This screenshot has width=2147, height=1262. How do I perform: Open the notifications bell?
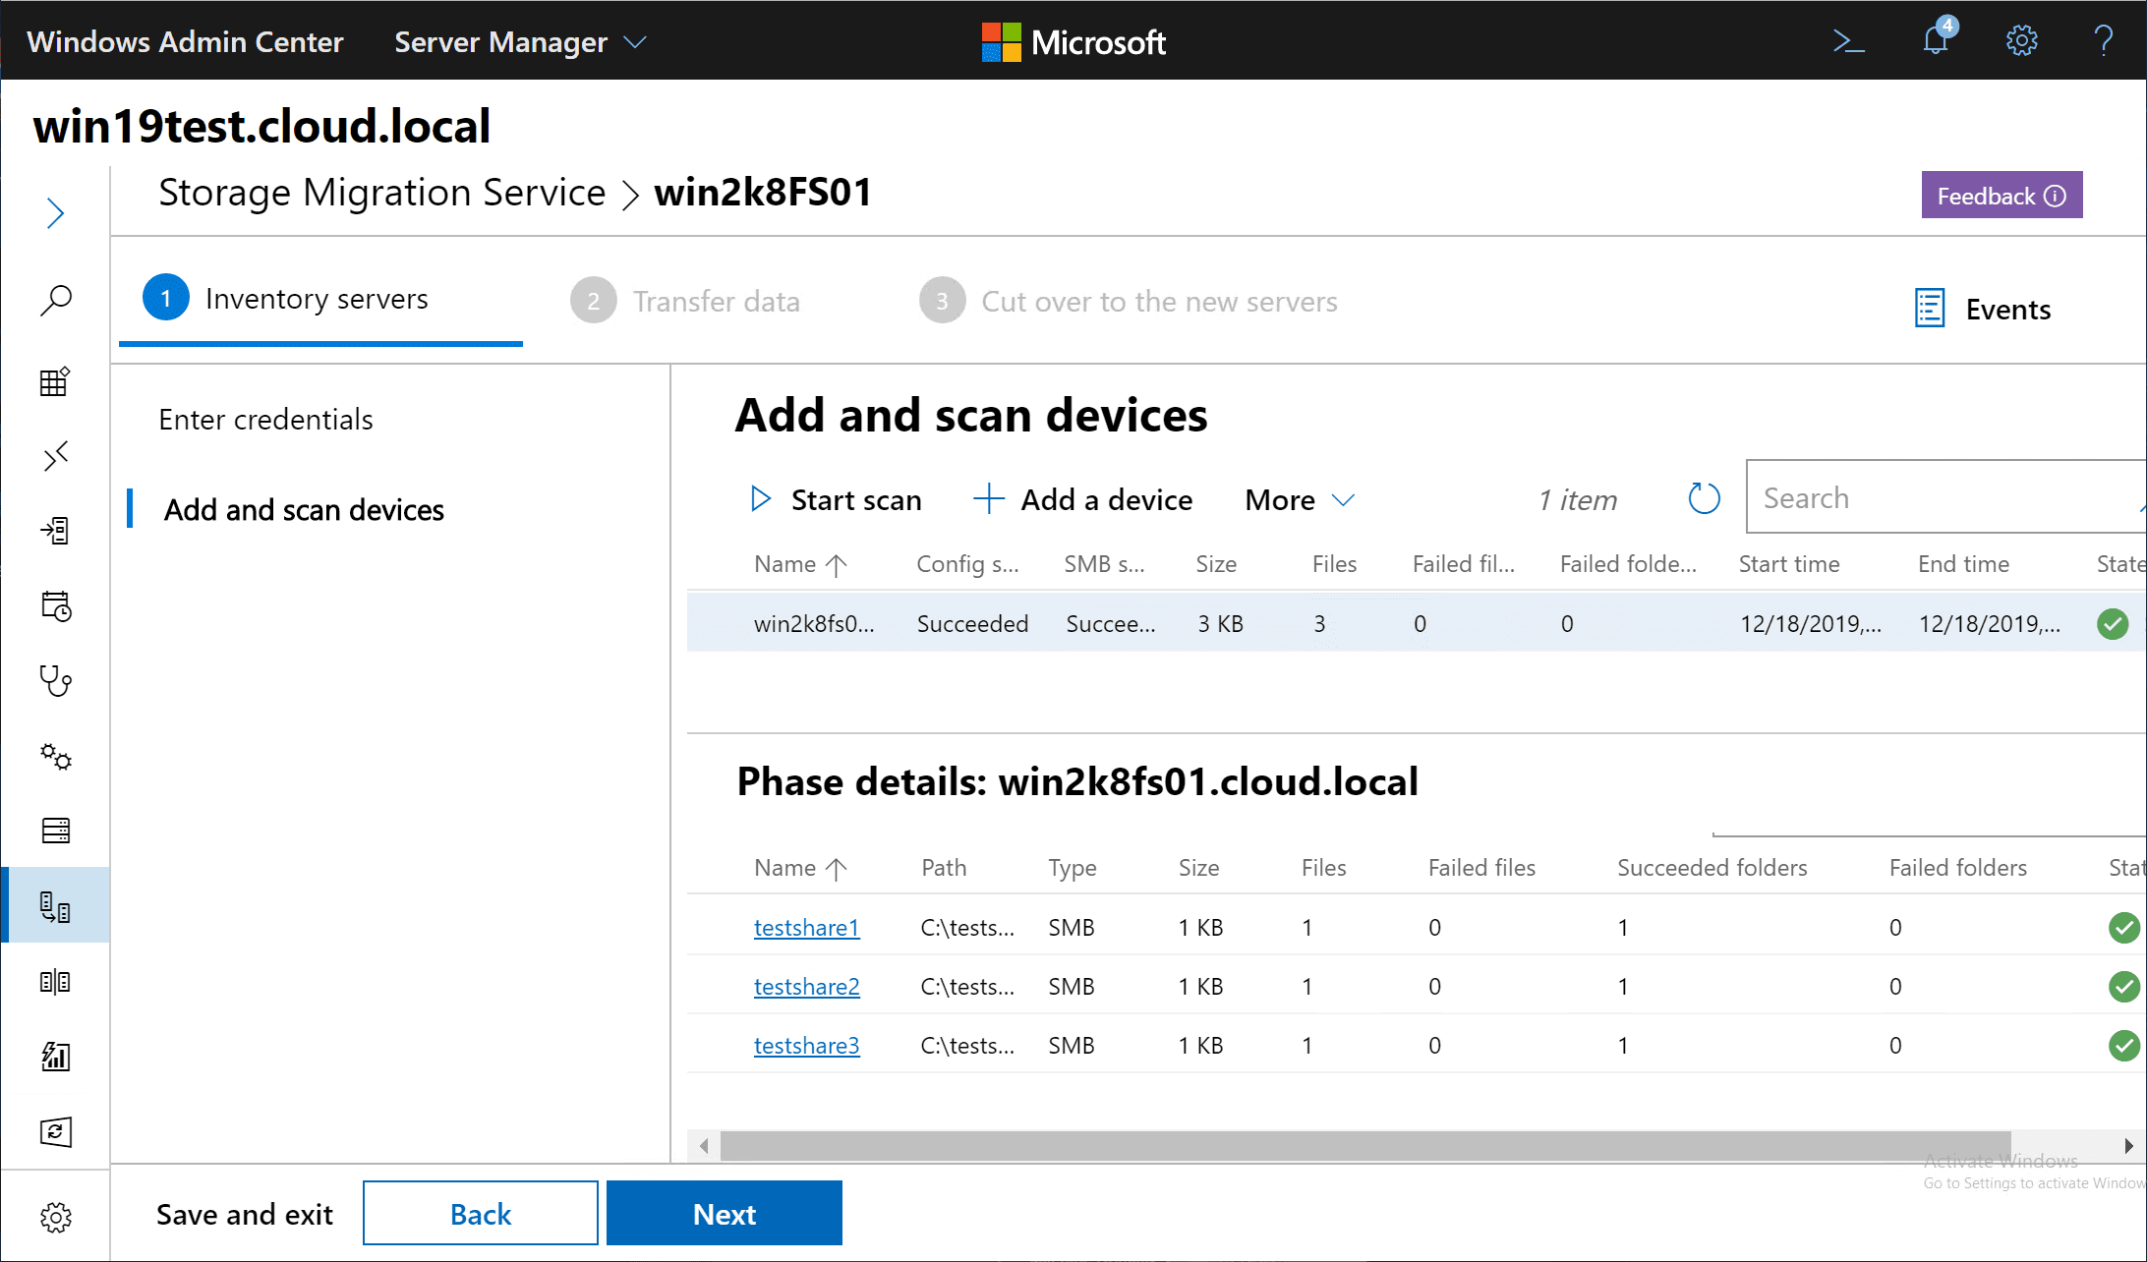click(1935, 41)
